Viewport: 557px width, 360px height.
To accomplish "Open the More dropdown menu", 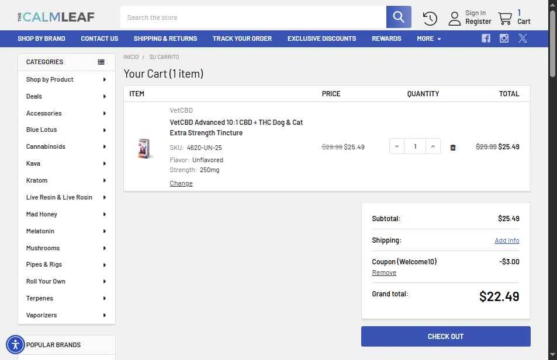I will (429, 39).
